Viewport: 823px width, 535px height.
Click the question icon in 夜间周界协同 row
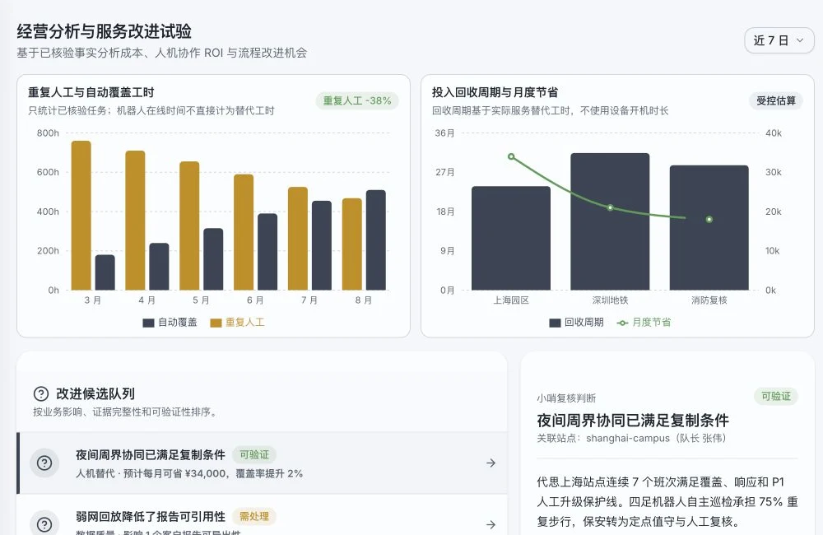[x=44, y=463]
